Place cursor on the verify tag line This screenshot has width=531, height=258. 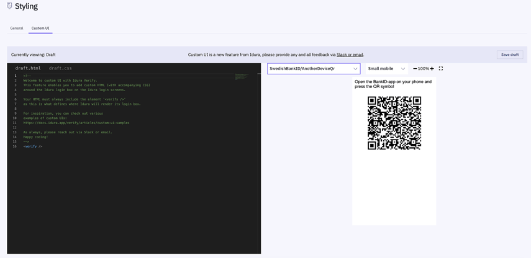[33, 146]
